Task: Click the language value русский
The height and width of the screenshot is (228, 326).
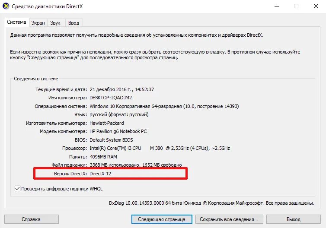Action: point(119,114)
